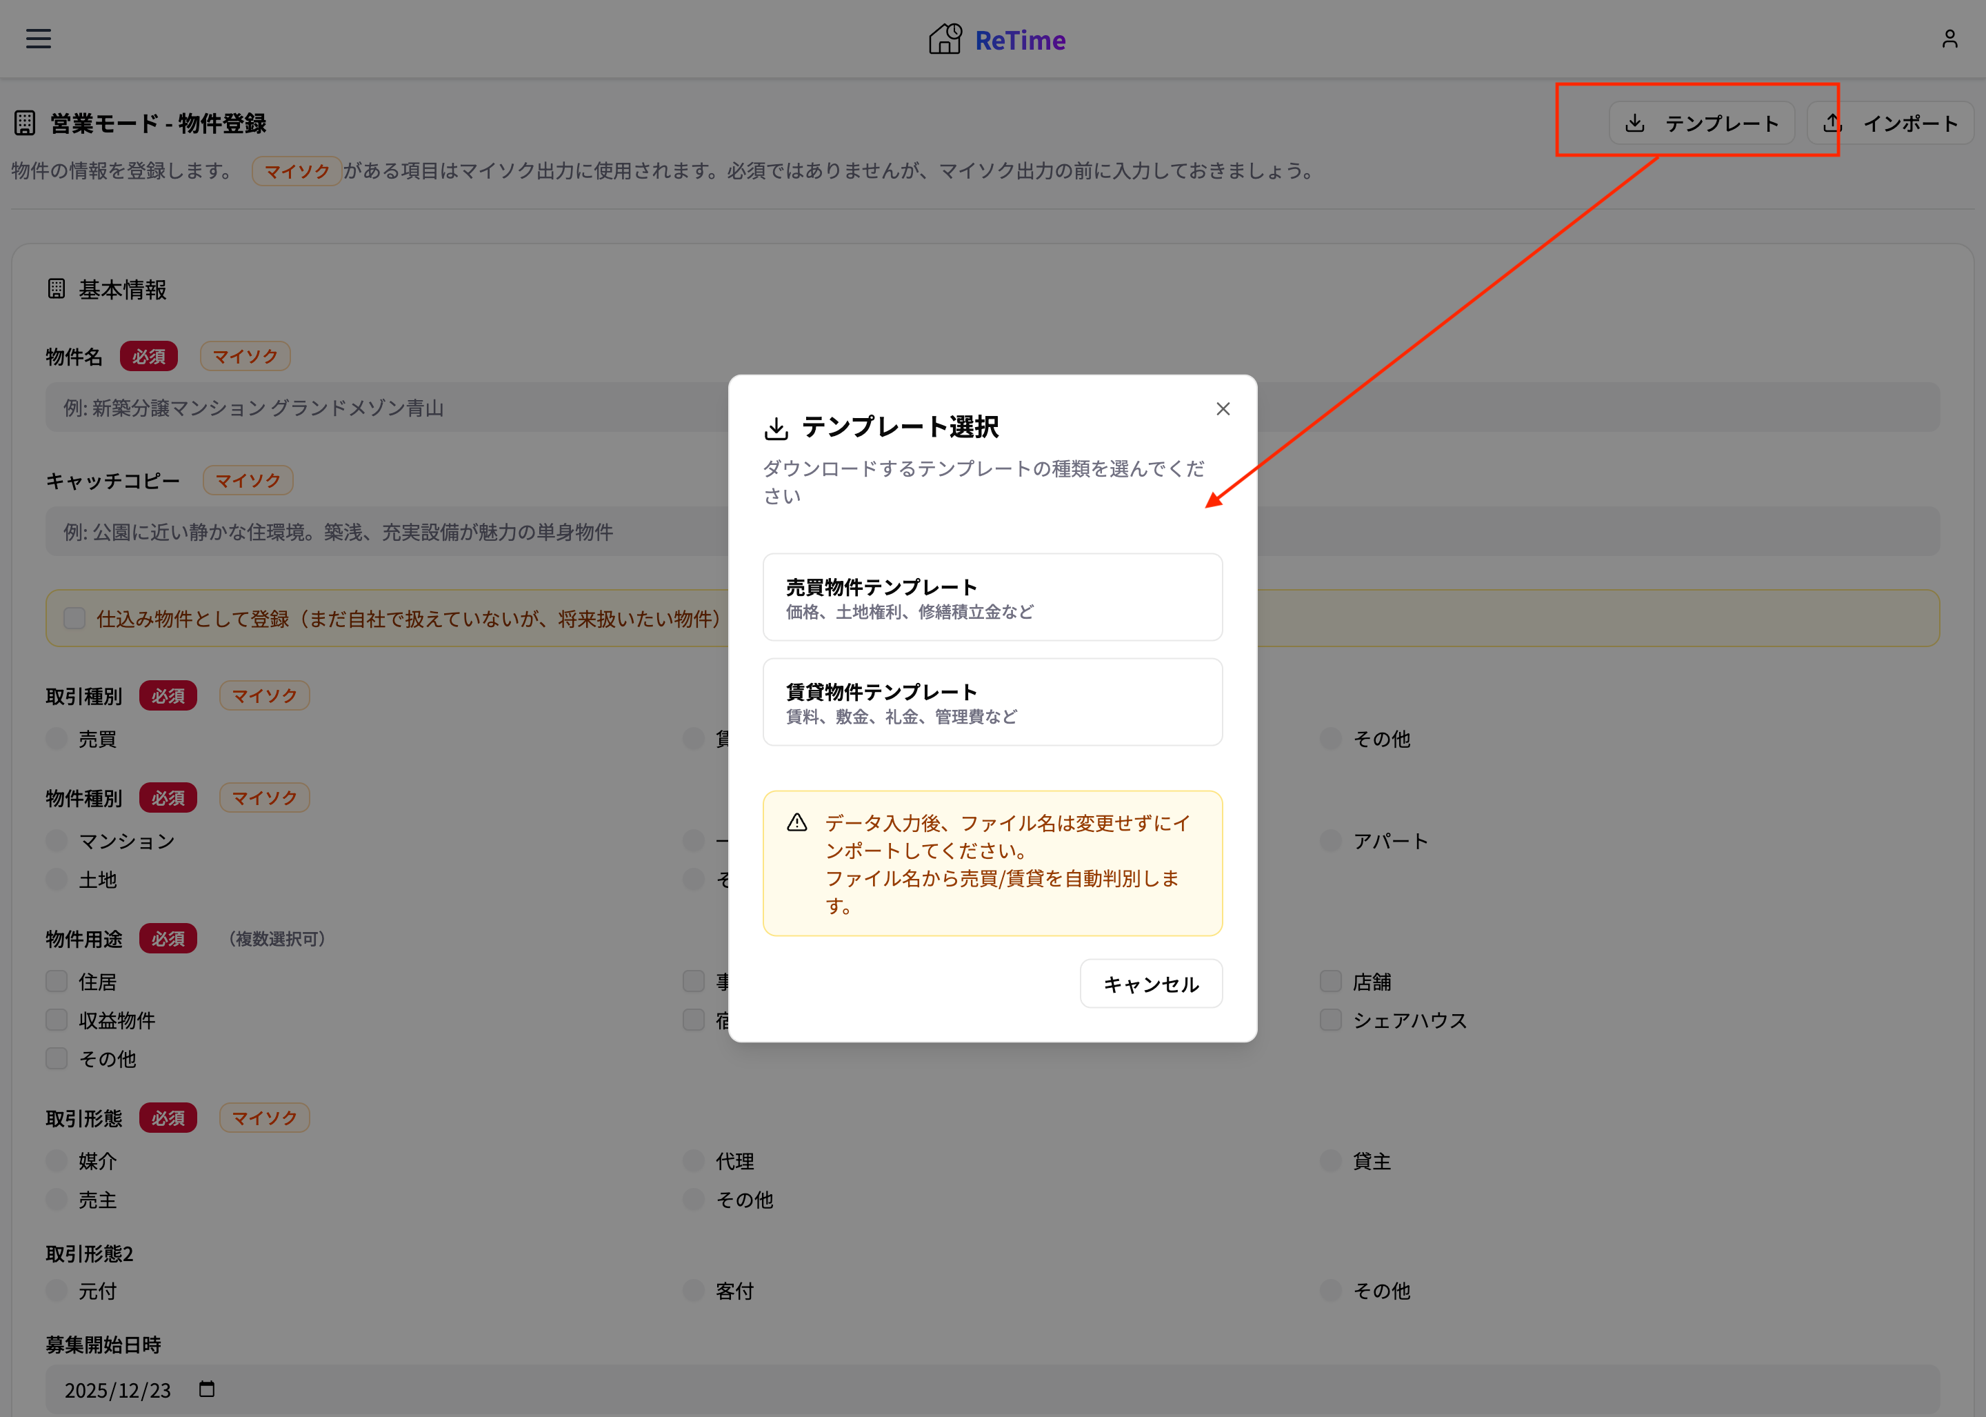The width and height of the screenshot is (1986, 1417).
Task: Select the 売買 radio button
Action: click(57, 739)
